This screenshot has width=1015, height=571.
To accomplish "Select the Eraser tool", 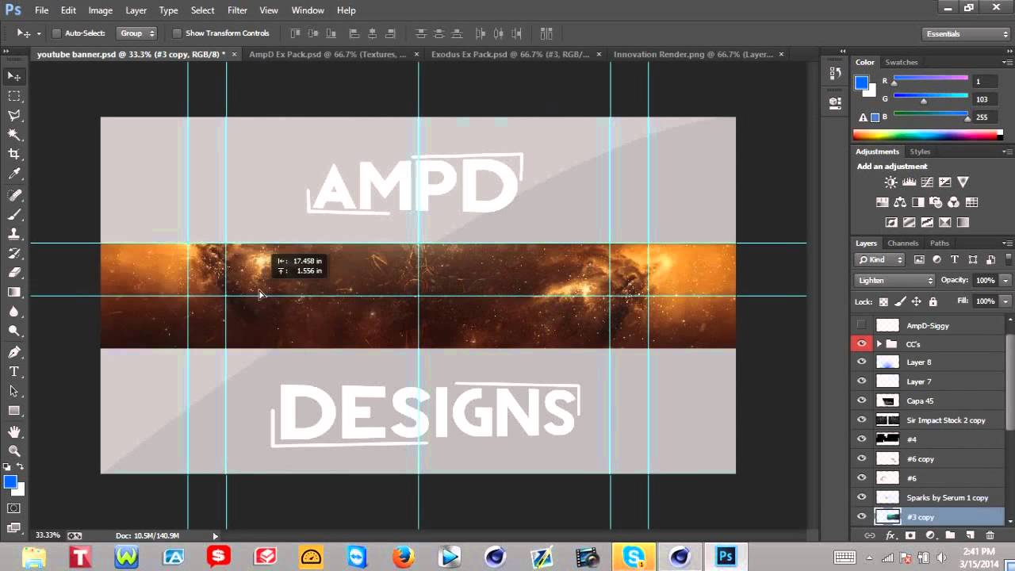I will [14, 273].
